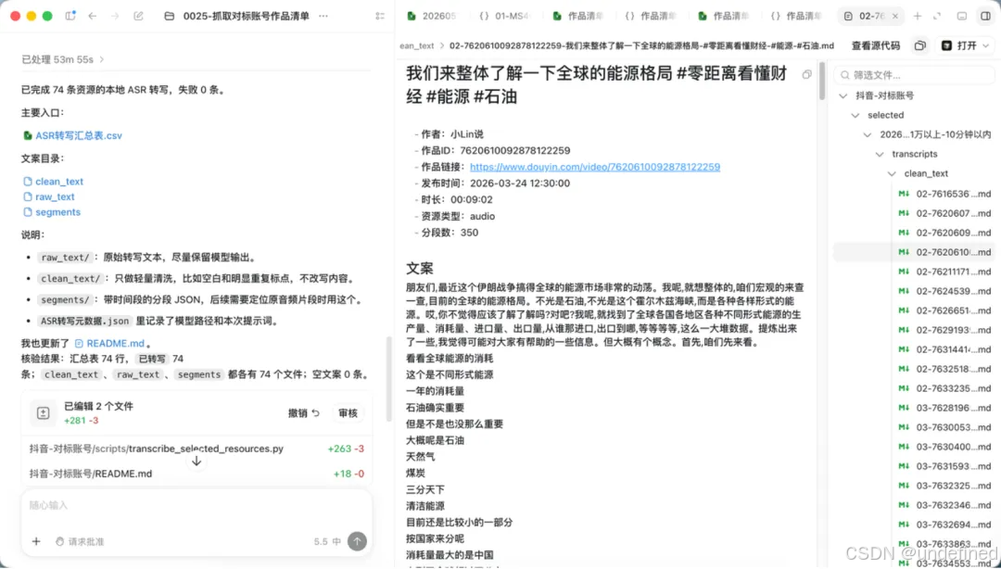Collapse the selected folder

855,115
